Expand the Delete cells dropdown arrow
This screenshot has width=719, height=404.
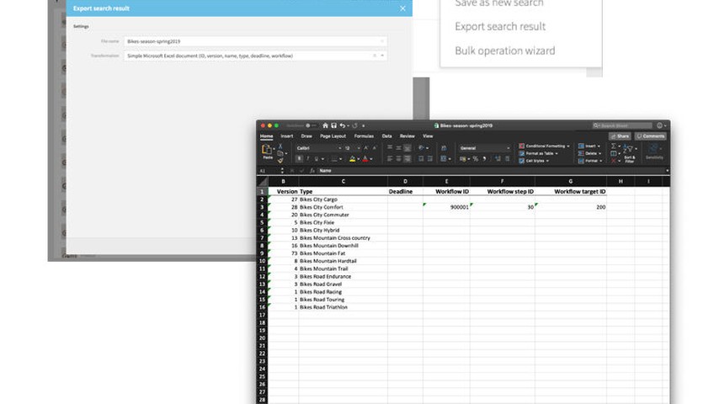[599, 153]
